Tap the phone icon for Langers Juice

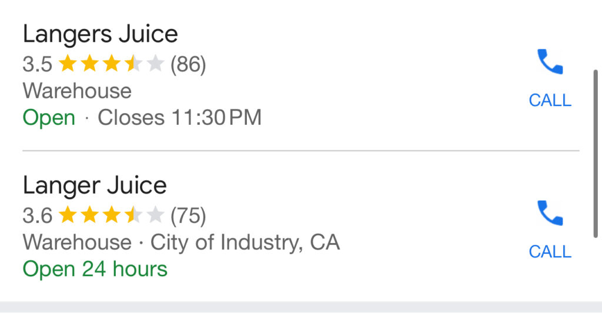point(550,62)
